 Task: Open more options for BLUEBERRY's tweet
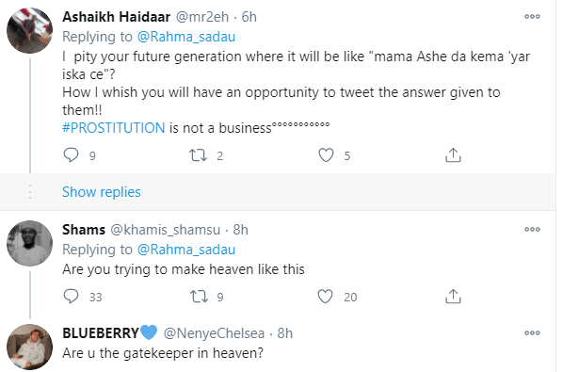coord(532,332)
